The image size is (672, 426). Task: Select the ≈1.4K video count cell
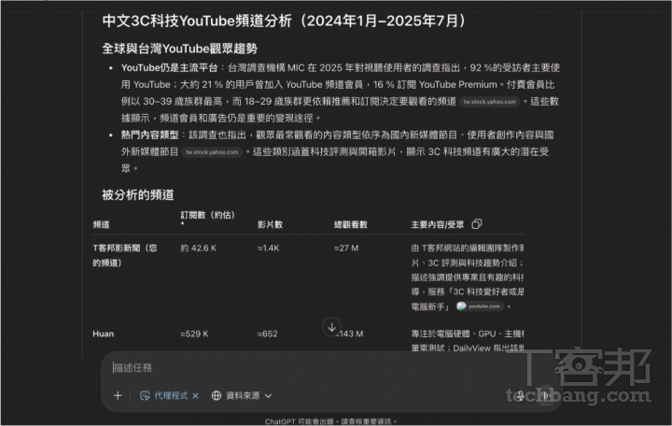[268, 248]
